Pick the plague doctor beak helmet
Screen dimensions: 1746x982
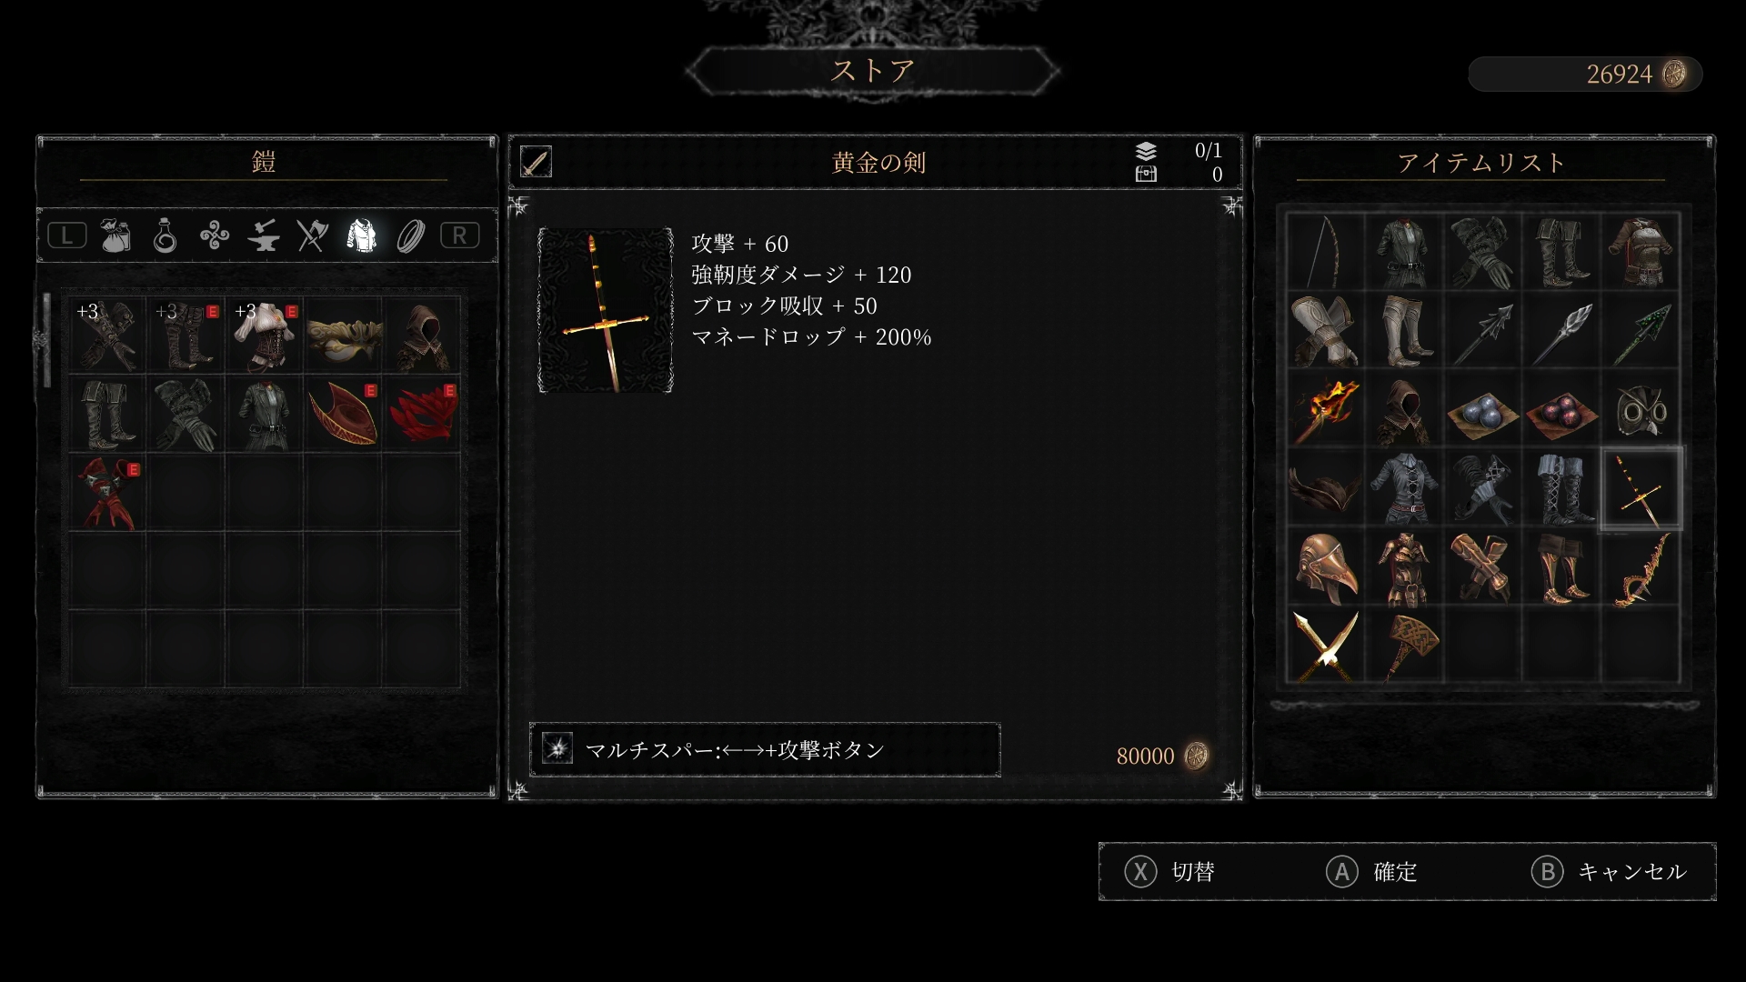click(x=1326, y=568)
